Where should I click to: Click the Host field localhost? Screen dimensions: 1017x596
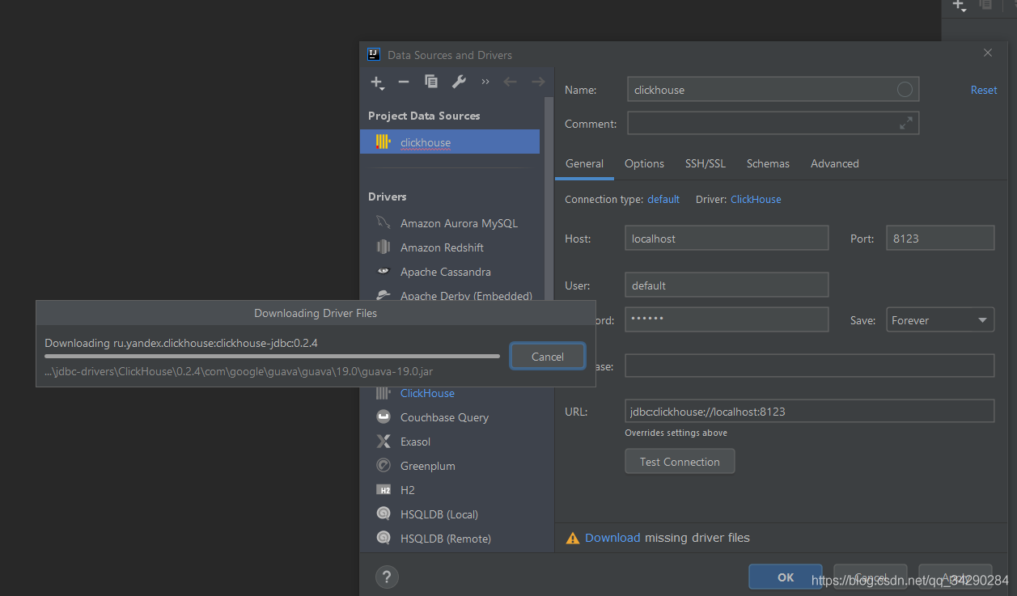727,238
